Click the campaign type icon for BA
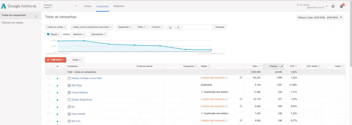Viewport: 352px width, 125px height. point(69,107)
